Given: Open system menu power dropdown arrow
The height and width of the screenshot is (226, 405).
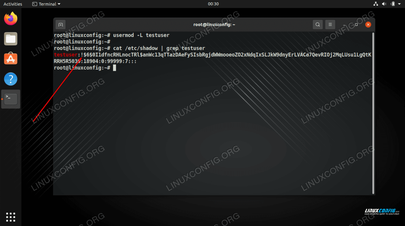Looking at the screenshot, I should (x=399, y=4).
